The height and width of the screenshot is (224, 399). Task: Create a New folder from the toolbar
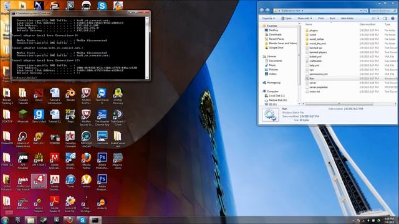pos(347,18)
